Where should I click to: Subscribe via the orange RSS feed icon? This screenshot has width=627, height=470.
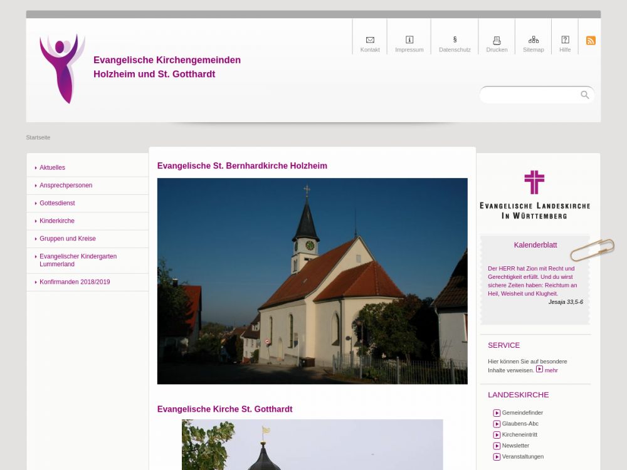(x=591, y=41)
